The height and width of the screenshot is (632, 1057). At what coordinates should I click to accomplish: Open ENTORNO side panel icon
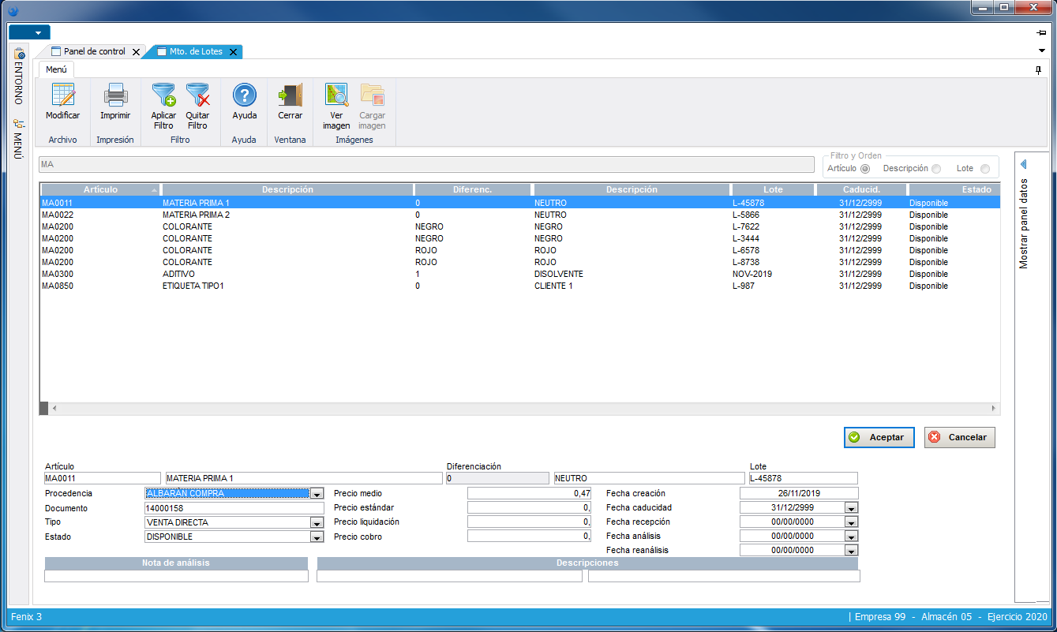point(19,54)
